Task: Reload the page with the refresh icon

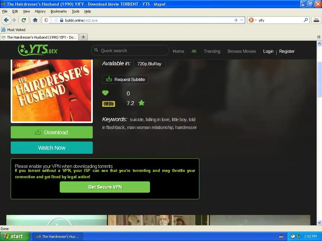Action: [x=24, y=20]
